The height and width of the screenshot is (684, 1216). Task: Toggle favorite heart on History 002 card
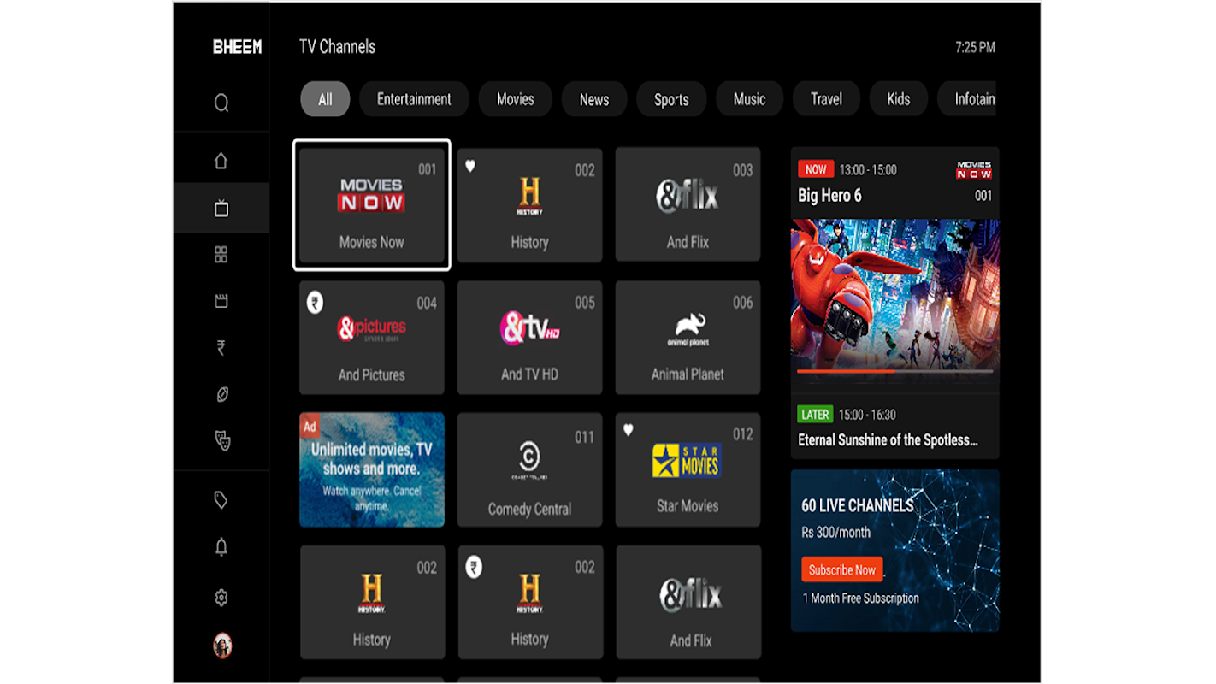click(470, 166)
